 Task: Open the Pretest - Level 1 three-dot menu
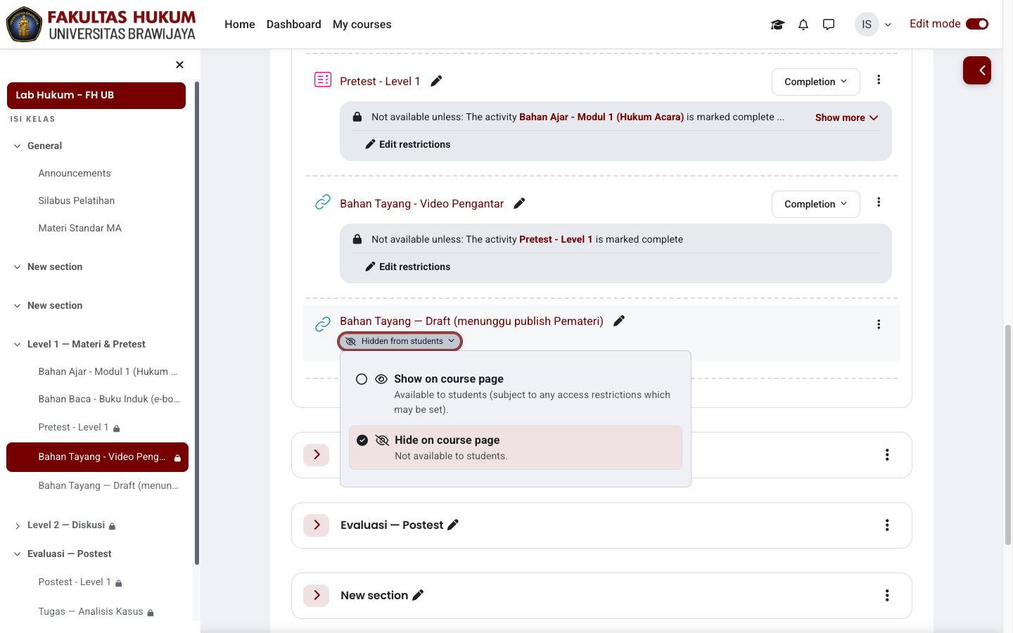pyautogui.click(x=879, y=80)
